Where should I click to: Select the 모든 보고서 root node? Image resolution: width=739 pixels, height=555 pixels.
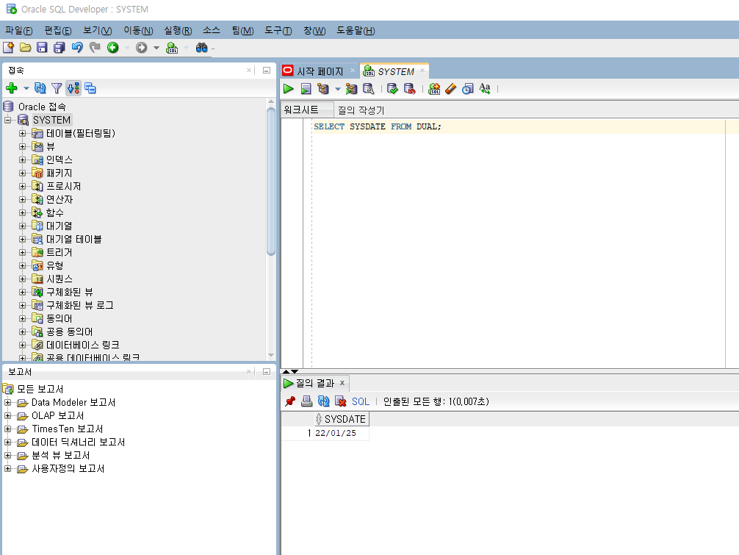(40, 389)
